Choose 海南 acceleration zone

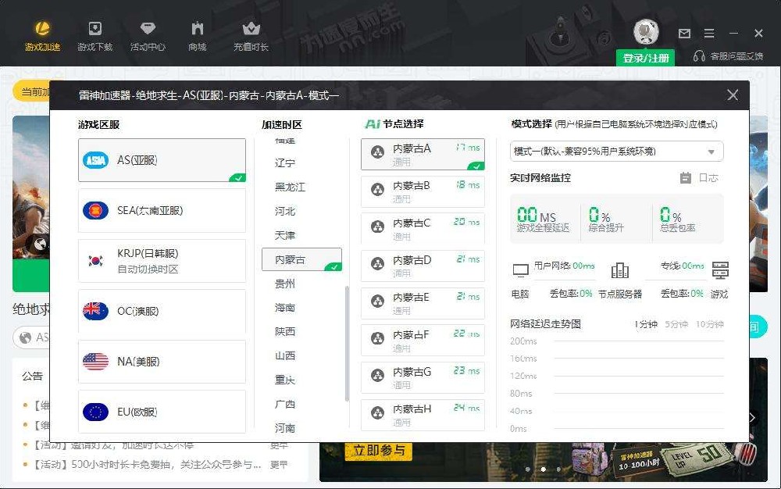[285, 307]
